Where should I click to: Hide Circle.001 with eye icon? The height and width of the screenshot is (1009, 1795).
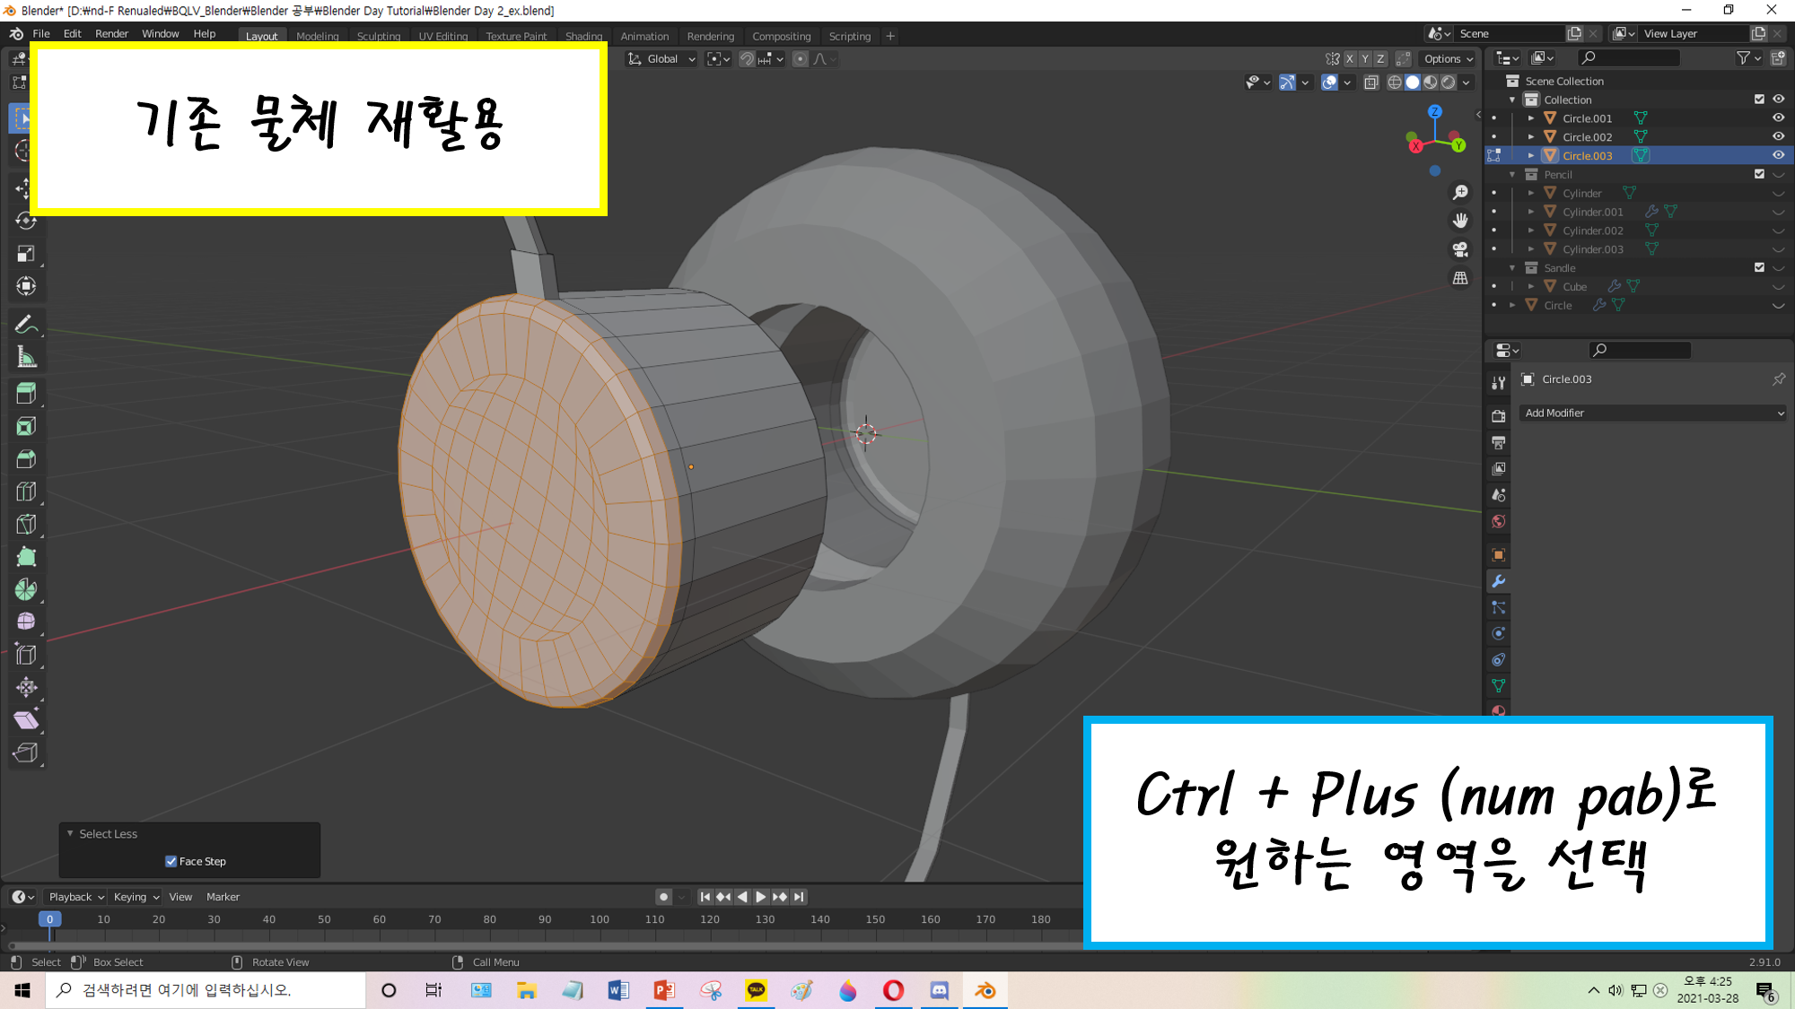(x=1778, y=117)
